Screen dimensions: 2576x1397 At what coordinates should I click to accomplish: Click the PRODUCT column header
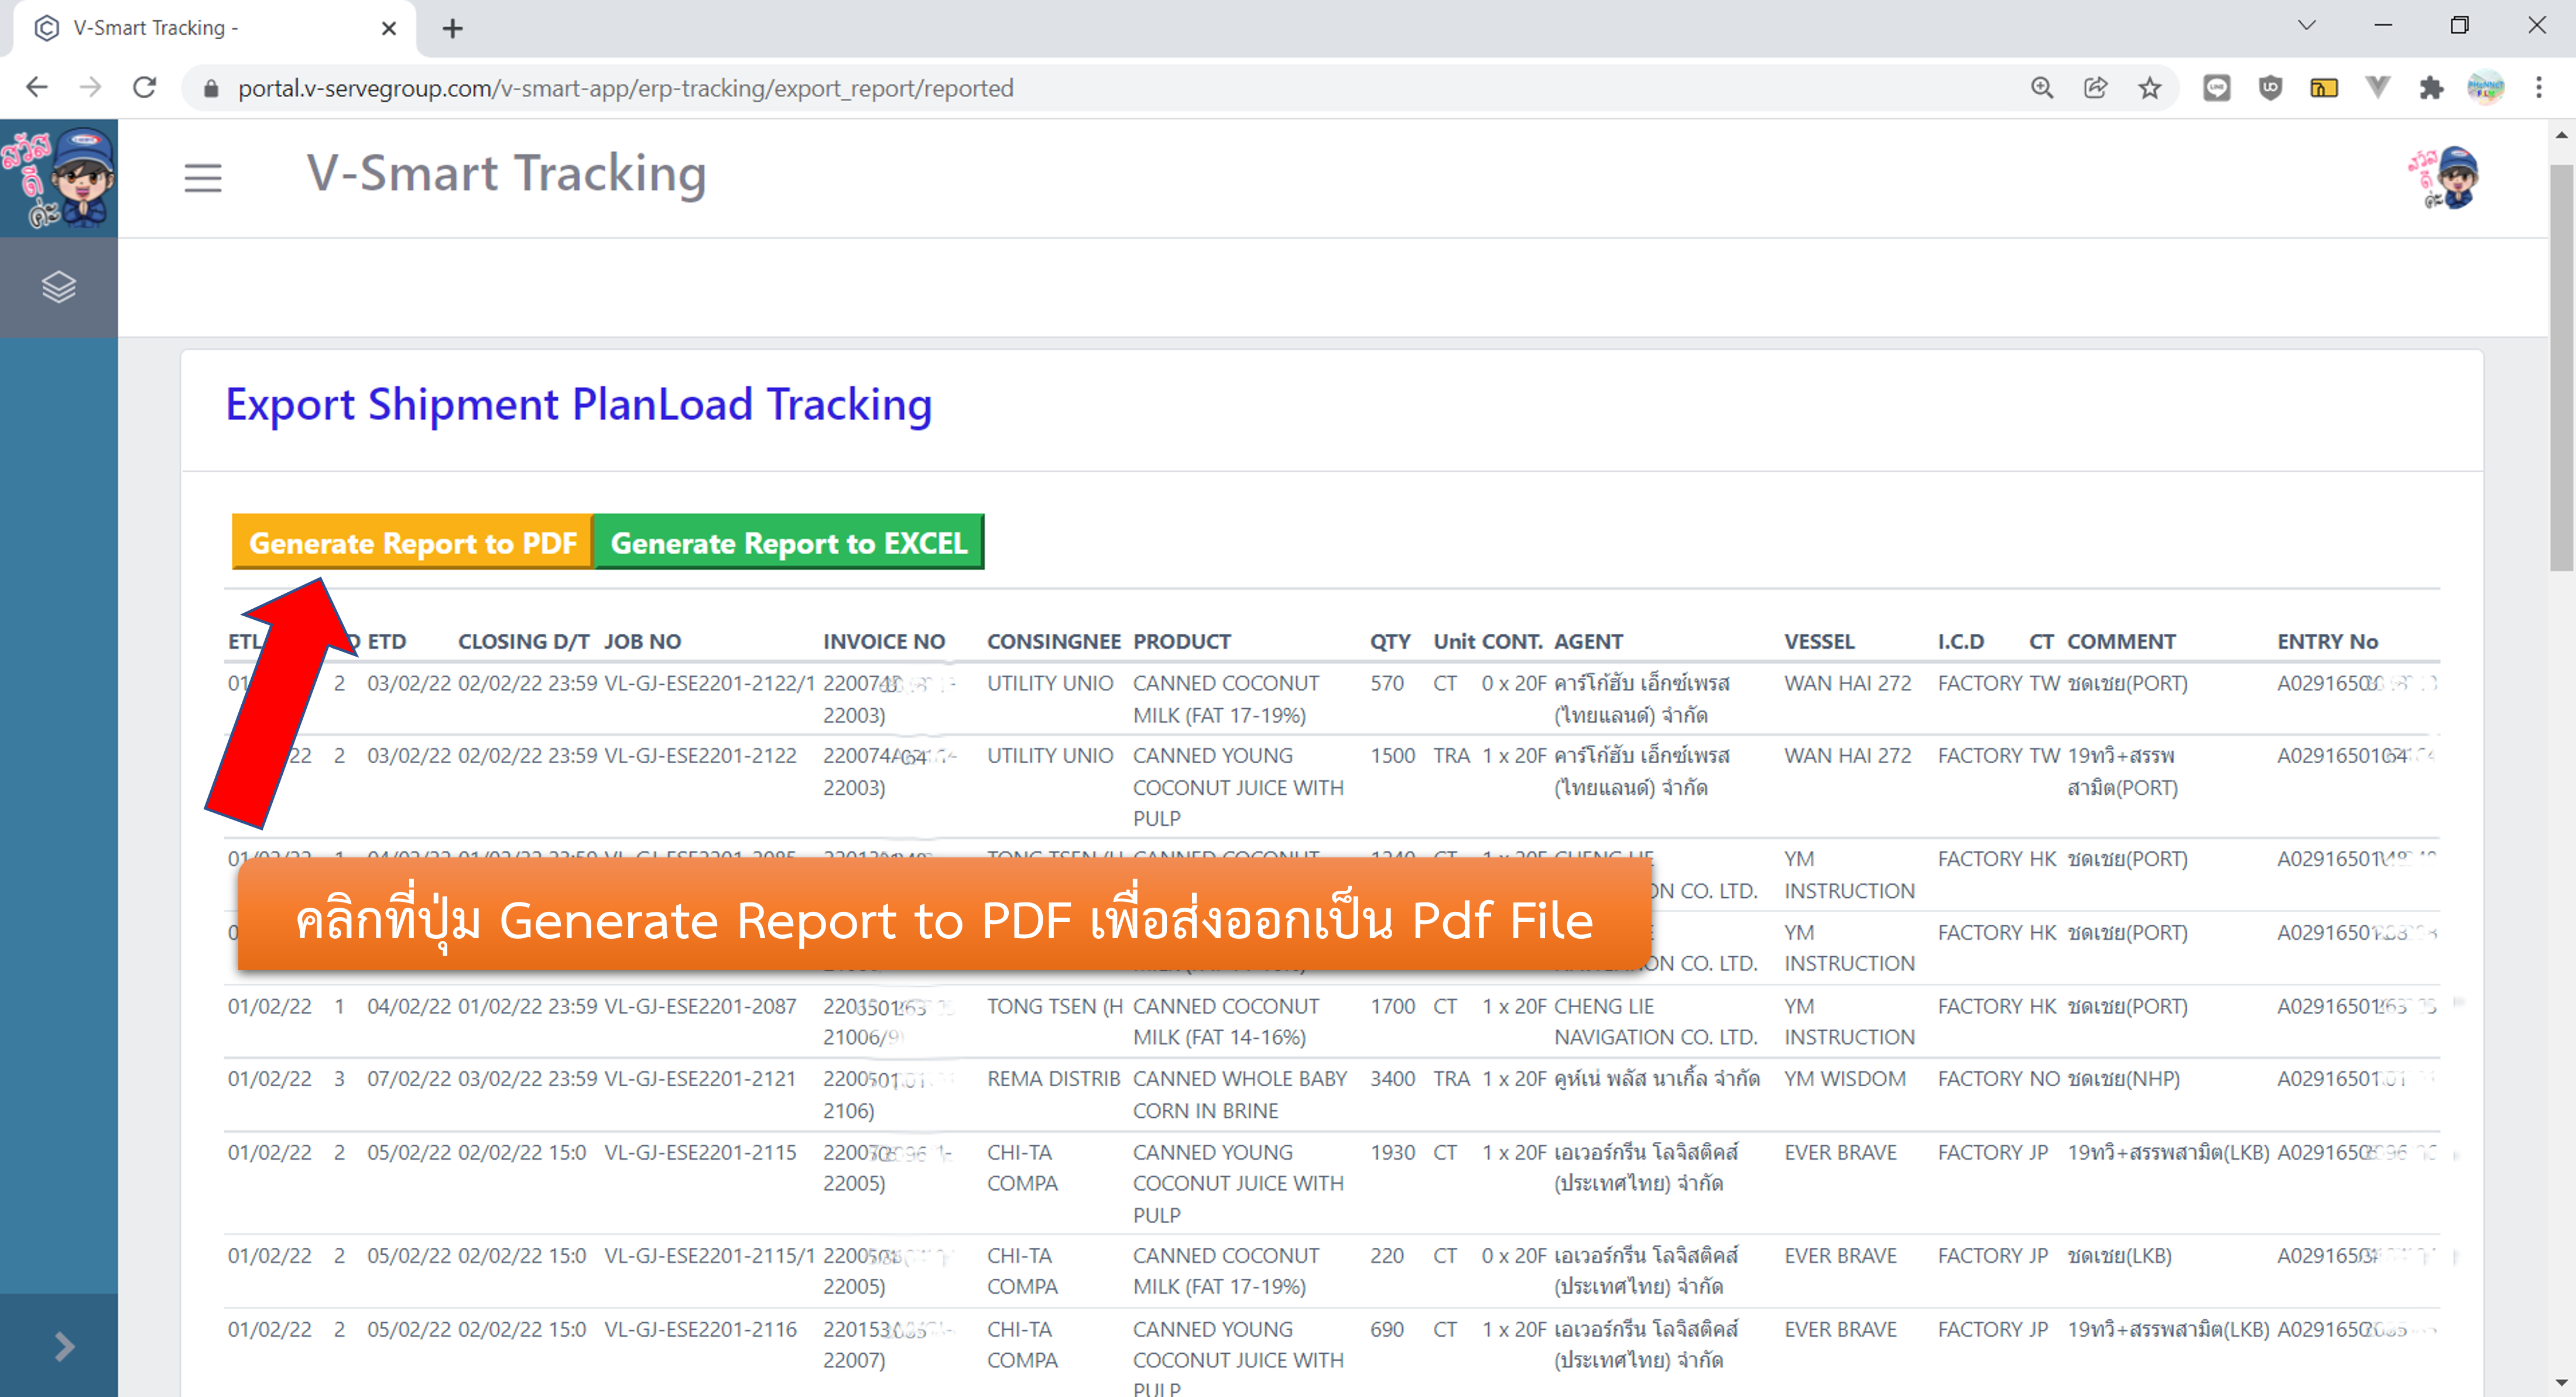[x=1182, y=641]
